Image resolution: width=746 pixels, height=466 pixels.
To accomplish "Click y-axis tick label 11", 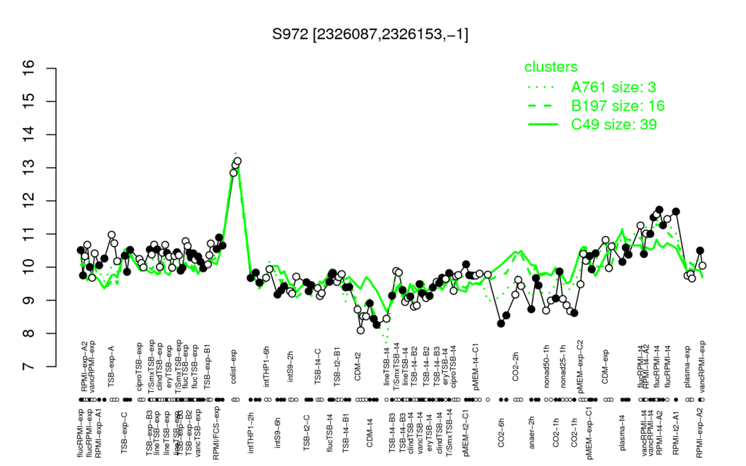I will point(28,234).
